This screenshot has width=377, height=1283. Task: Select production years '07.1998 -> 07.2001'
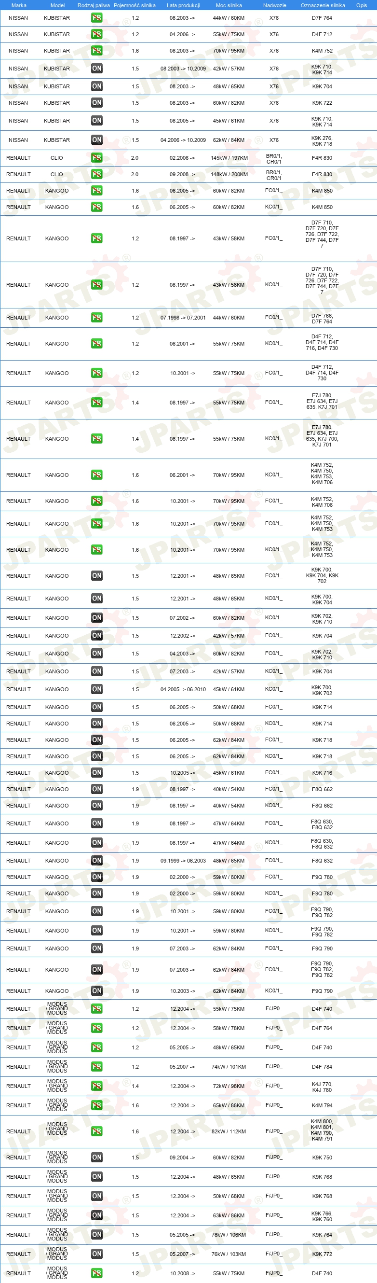click(x=183, y=318)
